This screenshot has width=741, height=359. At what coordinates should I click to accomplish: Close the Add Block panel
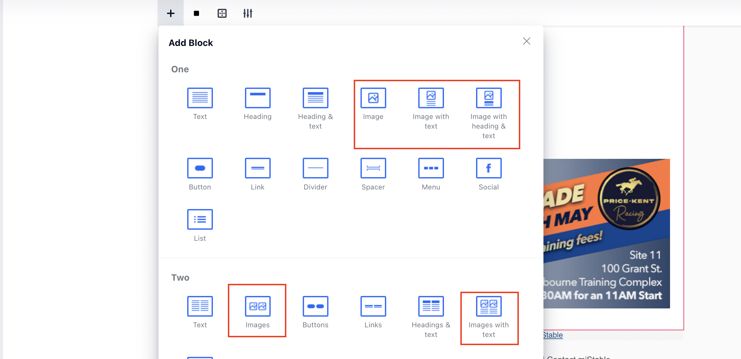point(526,41)
